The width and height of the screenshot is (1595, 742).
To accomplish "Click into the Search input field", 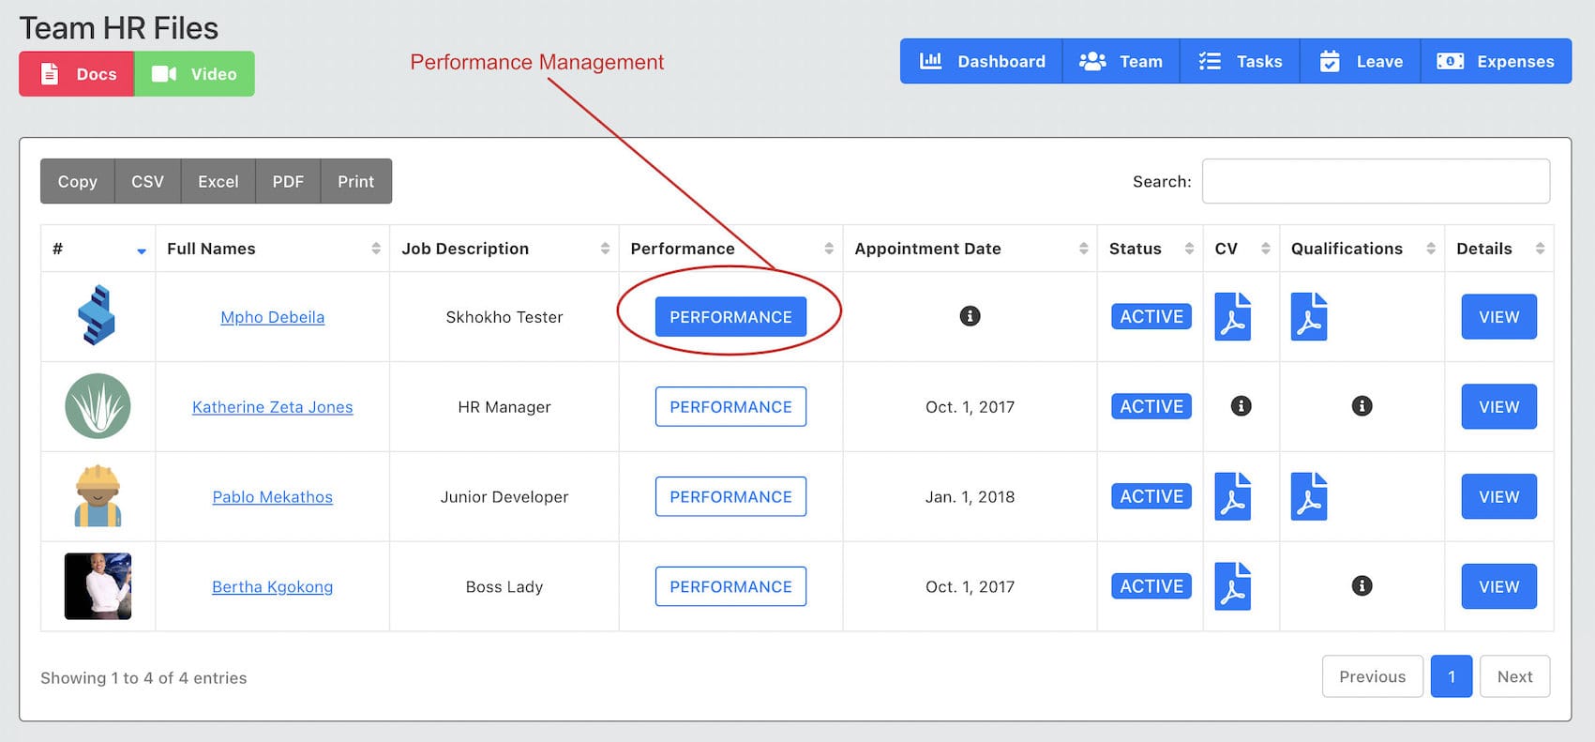I will click(x=1376, y=181).
